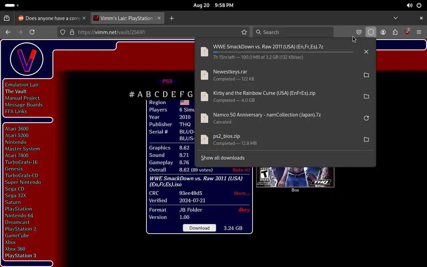
Task: Open the FFA Links page
Action: click(16, 111)
